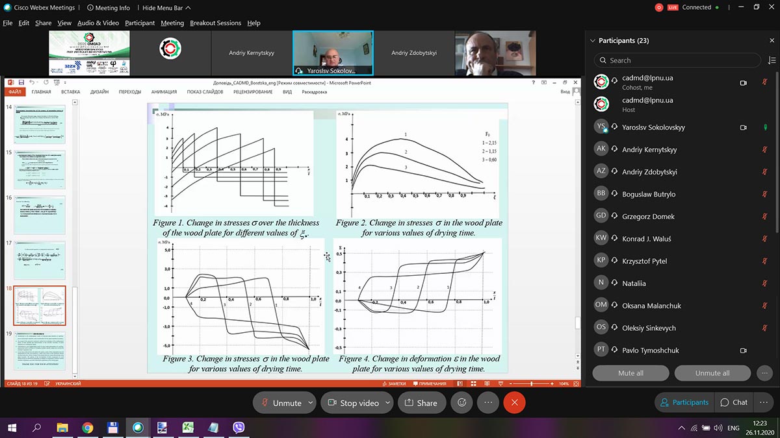Click the reactions smiley icon
The image size is (780, 438).
pos(462,402)
